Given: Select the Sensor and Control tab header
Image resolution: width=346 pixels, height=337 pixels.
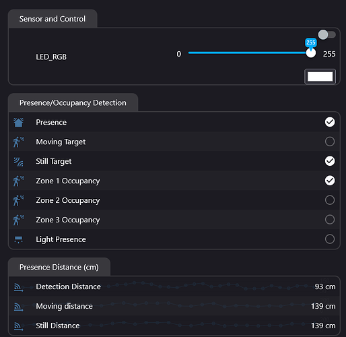Looking at the screenshot, I should [x=53, y=19].
